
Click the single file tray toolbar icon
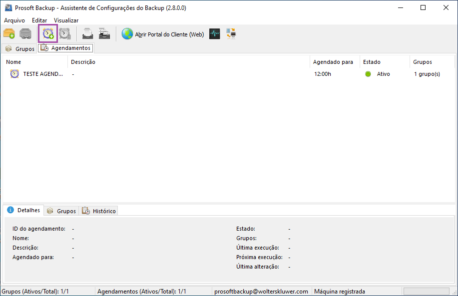tap(87, 34)
